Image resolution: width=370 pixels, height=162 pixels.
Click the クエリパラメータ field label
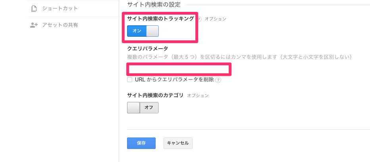tap(147, 49)
